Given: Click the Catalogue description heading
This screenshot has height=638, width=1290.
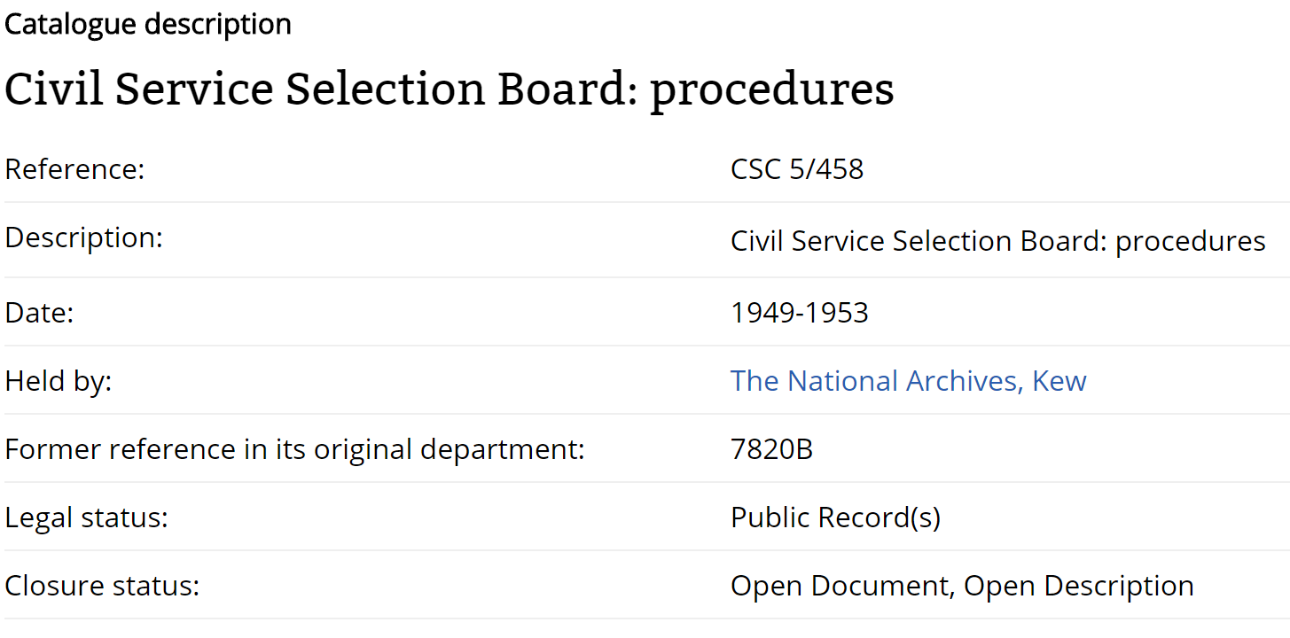Looking at the screenshot, I should (x=148, y=25).
